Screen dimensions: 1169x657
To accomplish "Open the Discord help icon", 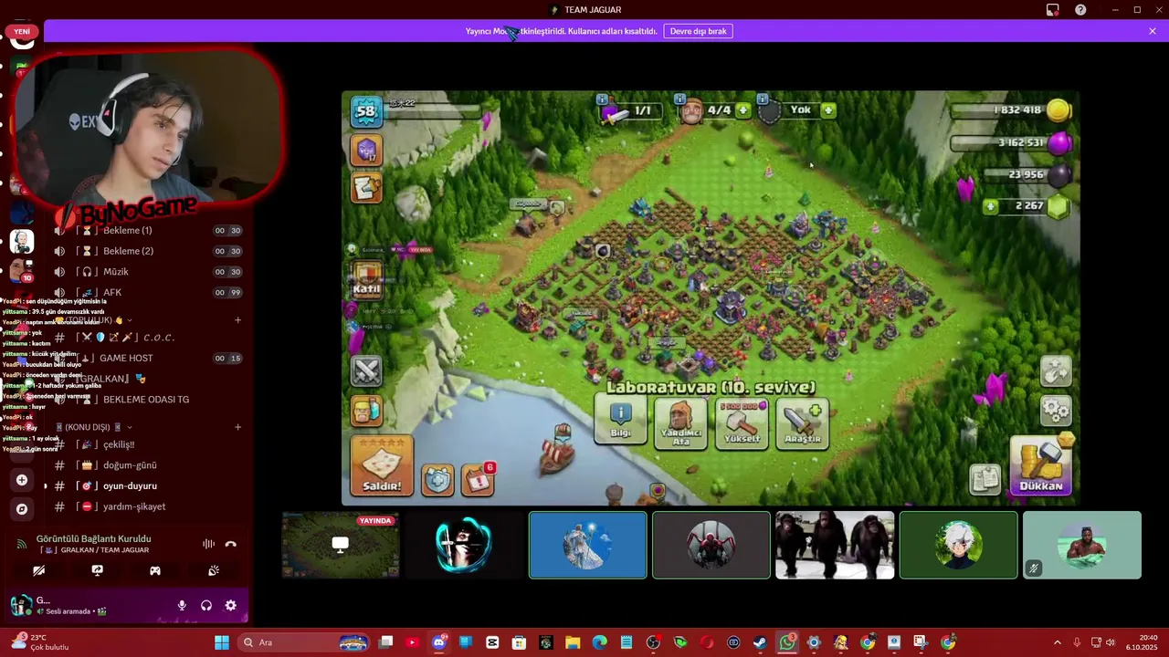I will [x=1080, y=10].
